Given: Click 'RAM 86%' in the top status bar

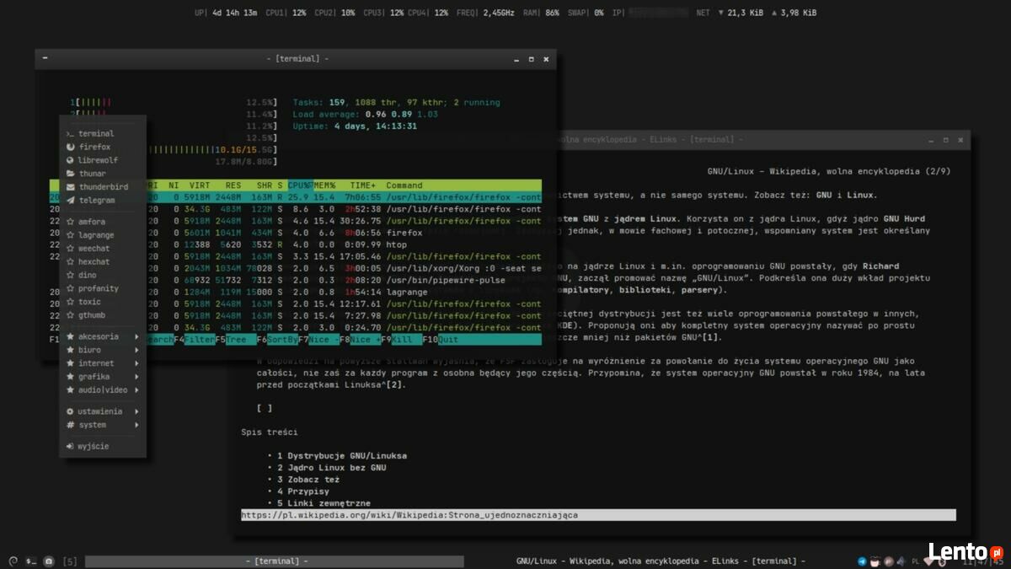Looking at the screenshot, I should click(541, 13).
